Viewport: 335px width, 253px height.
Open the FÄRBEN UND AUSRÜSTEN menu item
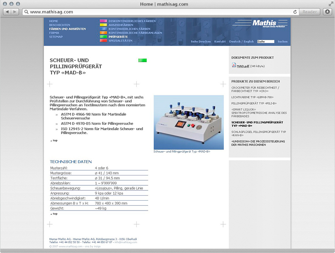[67, 29]
